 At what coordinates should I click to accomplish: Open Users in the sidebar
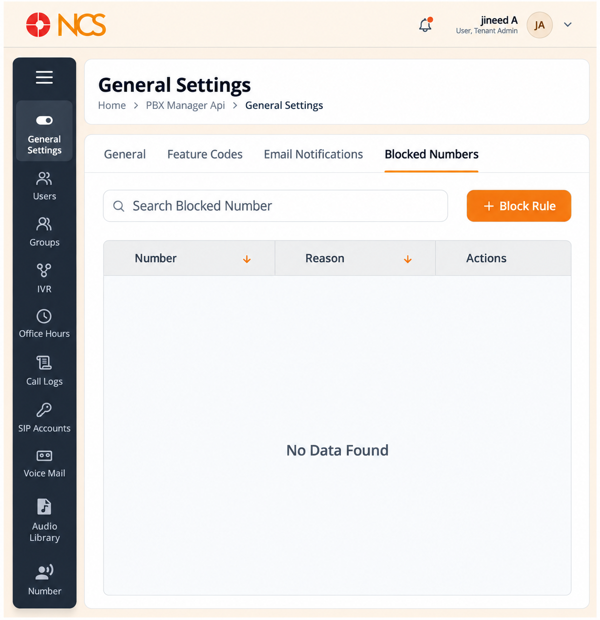point(44,186)
